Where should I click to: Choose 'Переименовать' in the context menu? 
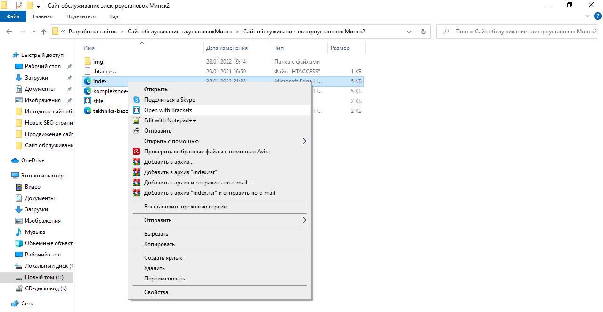164,279
